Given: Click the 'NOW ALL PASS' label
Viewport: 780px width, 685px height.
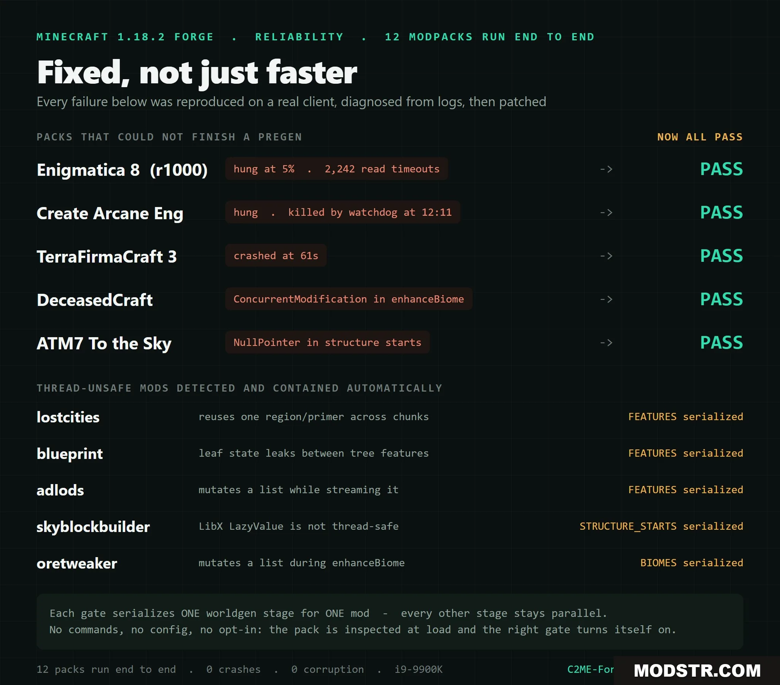Looking at the screenshot, I should coord(700,137).
